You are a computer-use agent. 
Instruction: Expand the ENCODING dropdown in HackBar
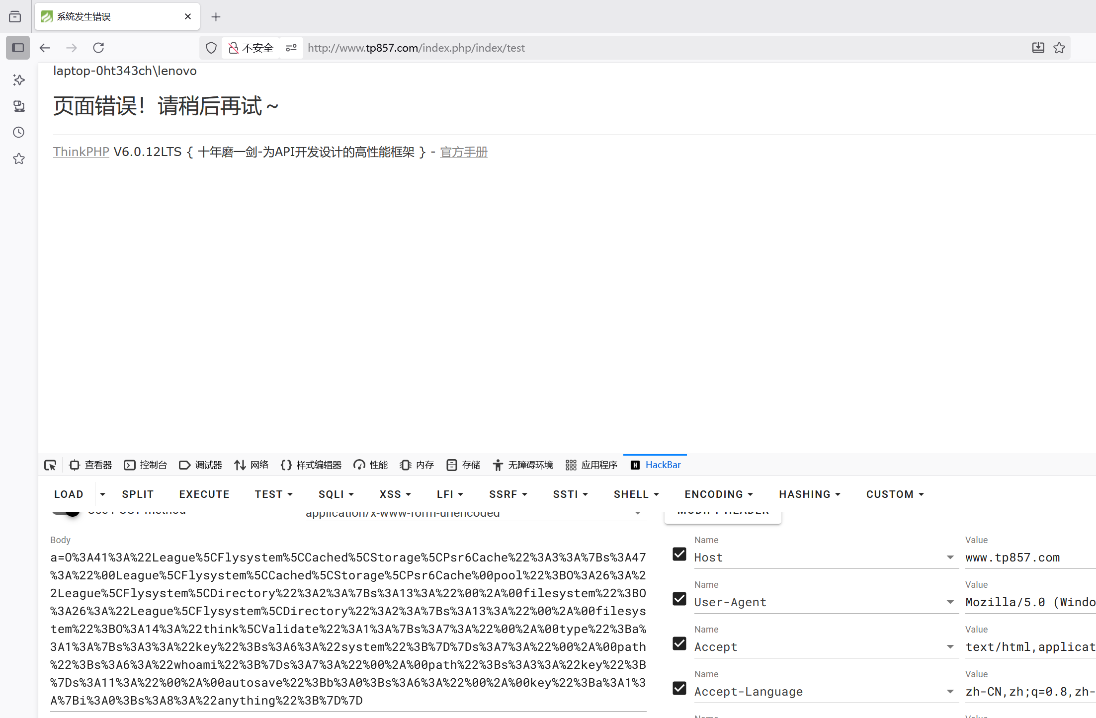click(x=718, y=494)
